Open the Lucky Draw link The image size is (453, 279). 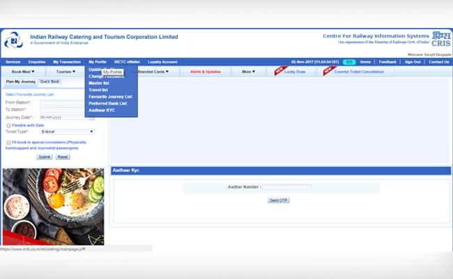(295, 72)
